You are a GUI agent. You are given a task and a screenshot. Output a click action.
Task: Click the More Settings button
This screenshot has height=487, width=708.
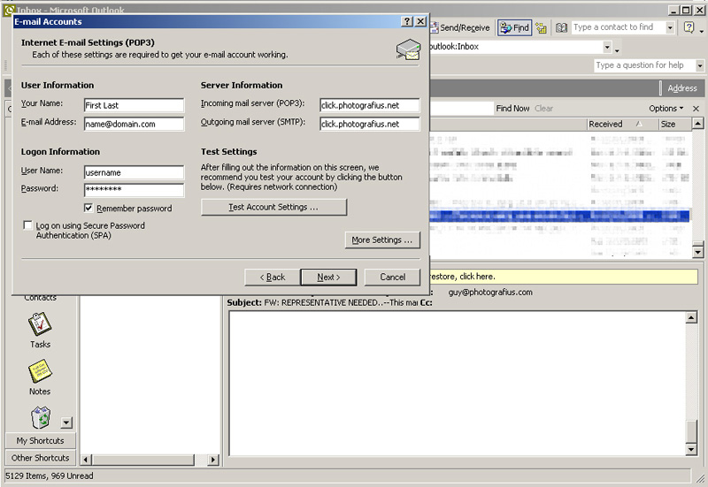pos(381,240)
